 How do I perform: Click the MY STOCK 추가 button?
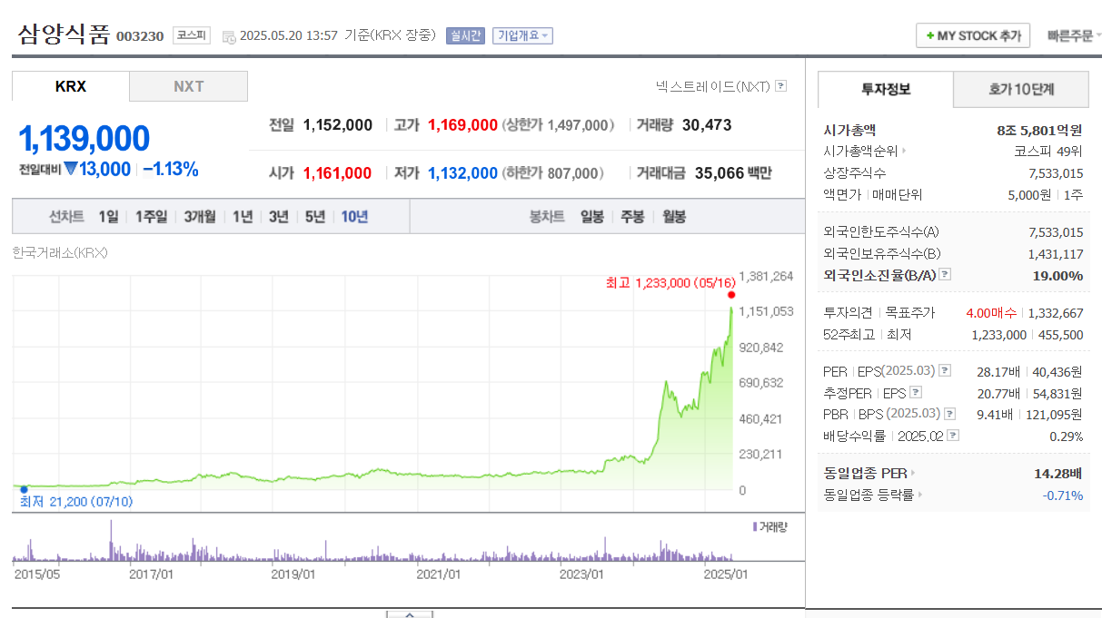(973, 36)
